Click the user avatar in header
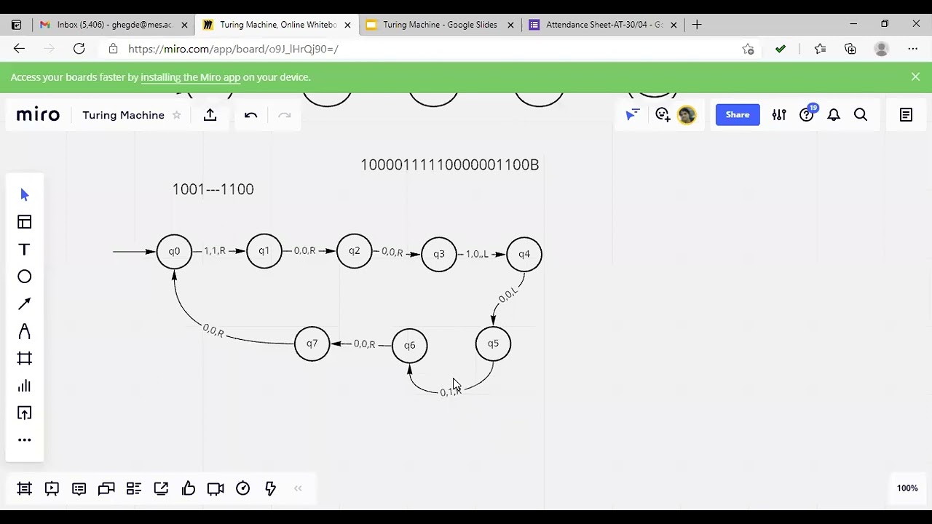The image size is (932, 524). [x=687, y=115]
